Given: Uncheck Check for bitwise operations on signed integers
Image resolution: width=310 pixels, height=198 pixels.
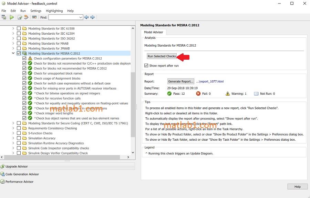Looking at the screenshot, I should [x=24, y=93].
